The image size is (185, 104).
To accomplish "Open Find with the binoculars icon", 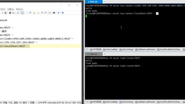I will click(10, 13).
